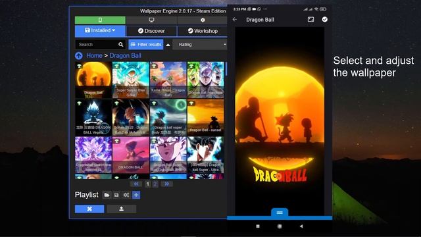The height and width of the screenshot is (237, 421).
Task: Click the Dragon Ball breadcrumb link
Action: click(126, 55)
